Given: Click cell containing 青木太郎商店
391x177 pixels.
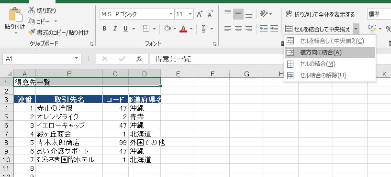Looking at the screenshot, I should (x=69, y=143).
